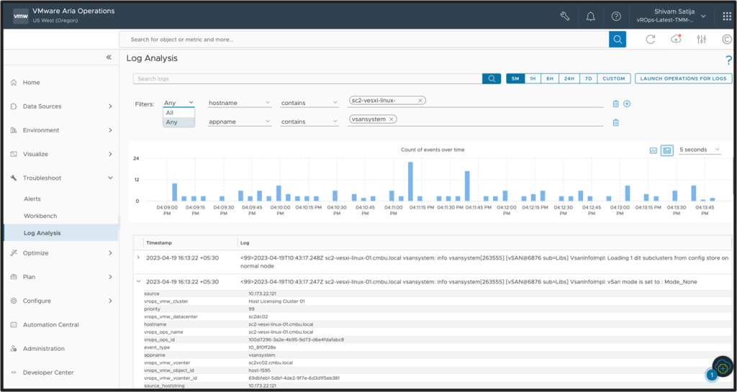This screenshot has height=392, width=737.
Task: Delete the hostname filter row
Action: [615, 104]
